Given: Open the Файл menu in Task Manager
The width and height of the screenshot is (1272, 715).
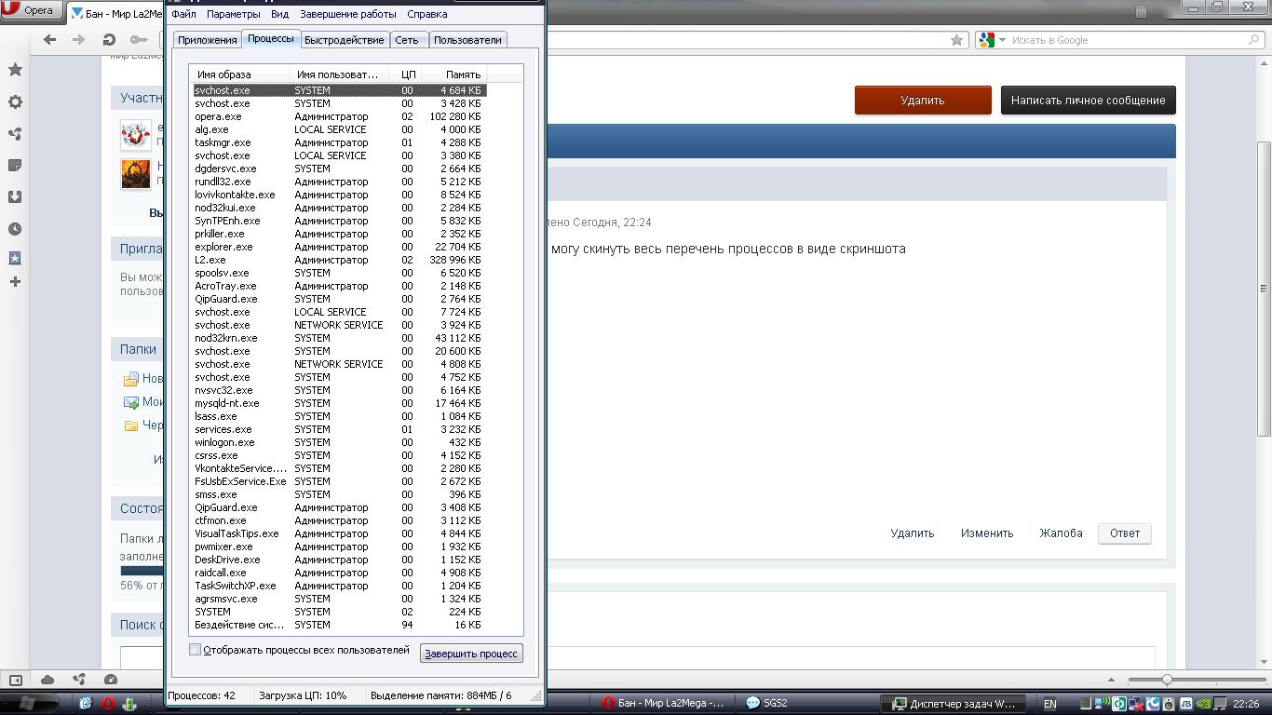Looking at the screenshot, I should [183, 14].
